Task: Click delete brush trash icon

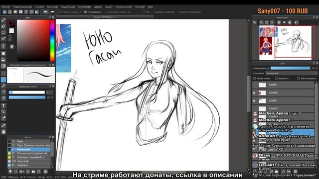Action: click(x=45, y=172)
